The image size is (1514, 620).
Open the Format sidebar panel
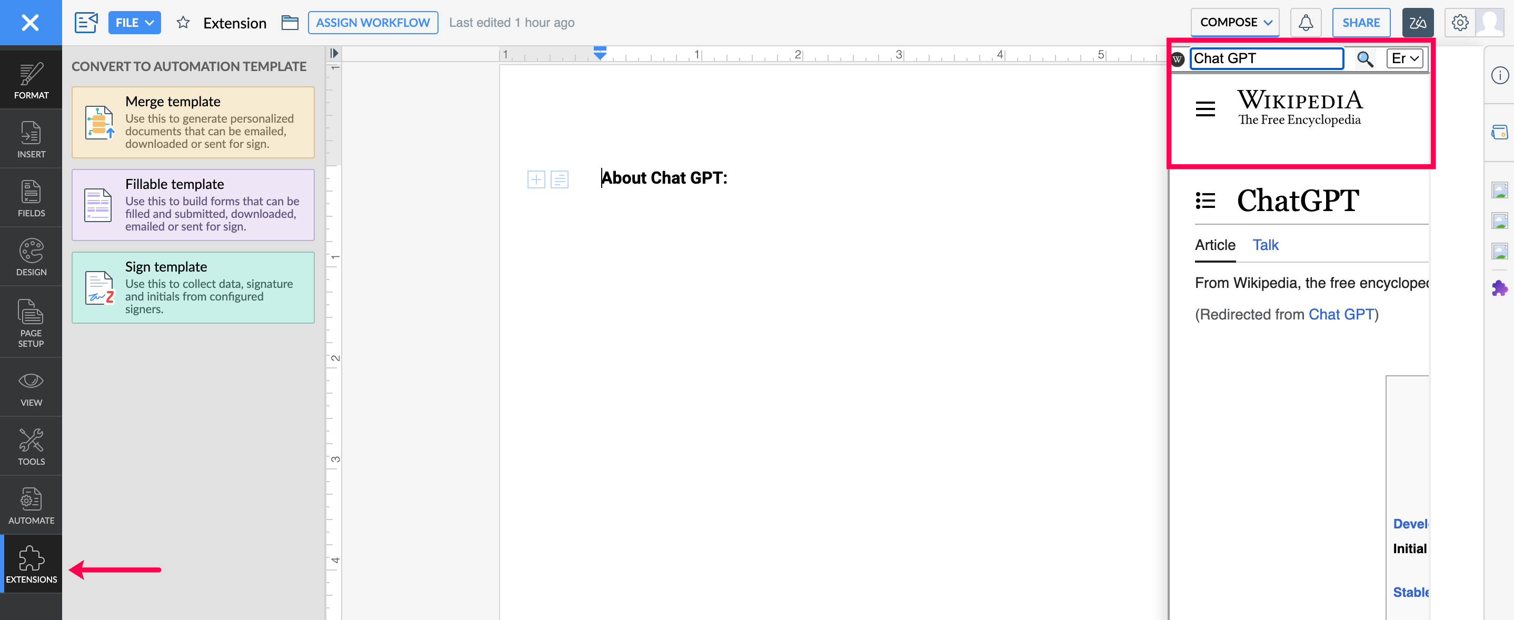pyautogui.click(x=31, y=80)
